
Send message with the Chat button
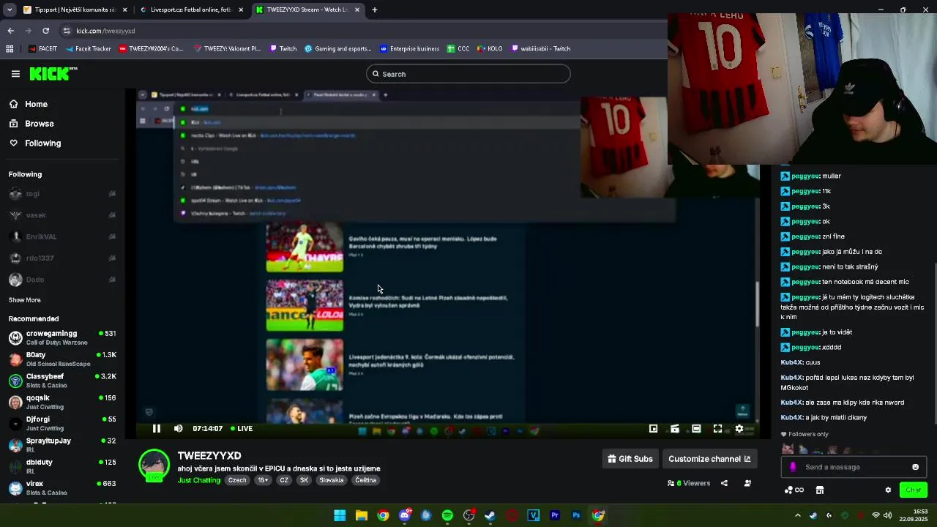913,490
